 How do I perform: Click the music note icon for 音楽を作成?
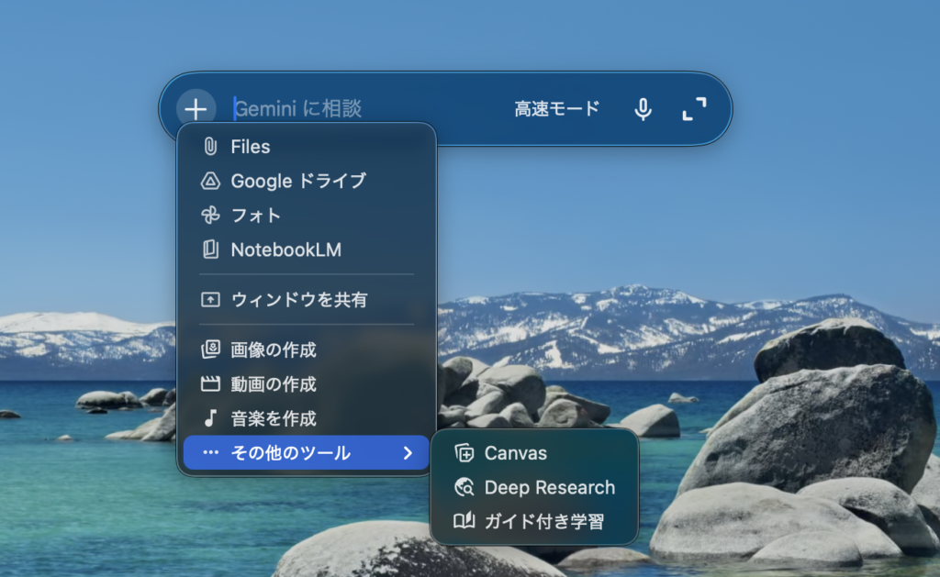point(210,418)
